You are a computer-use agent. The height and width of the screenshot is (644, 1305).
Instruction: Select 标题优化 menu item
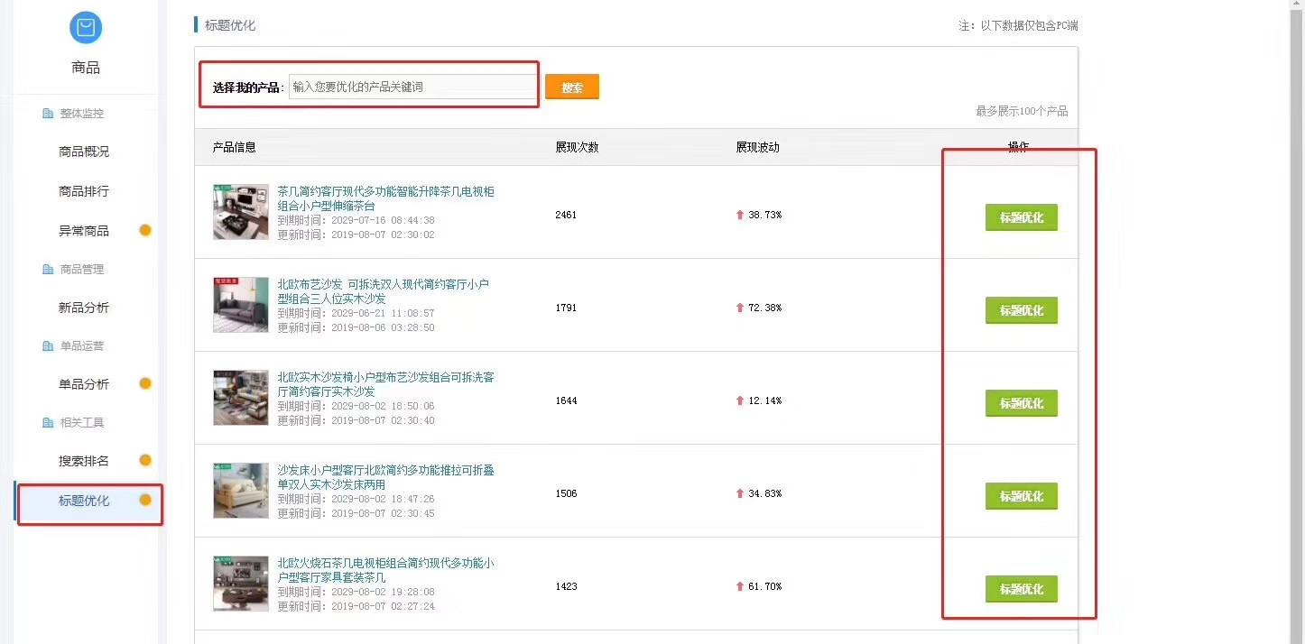84,501
